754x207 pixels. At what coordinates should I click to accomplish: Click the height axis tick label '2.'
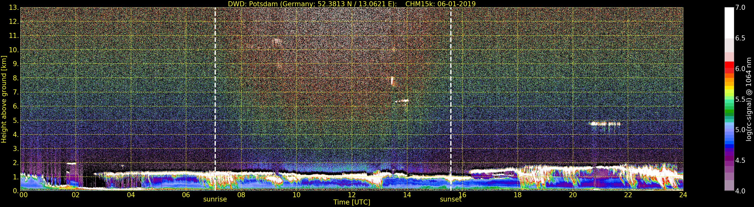(x=16, y=163)
